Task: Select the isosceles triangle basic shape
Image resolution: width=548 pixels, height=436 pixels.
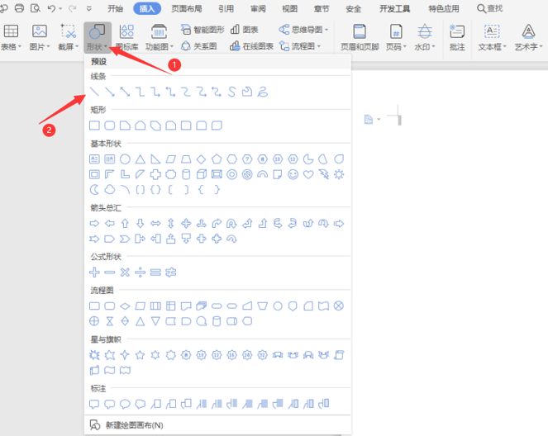Action: point(141,159)
